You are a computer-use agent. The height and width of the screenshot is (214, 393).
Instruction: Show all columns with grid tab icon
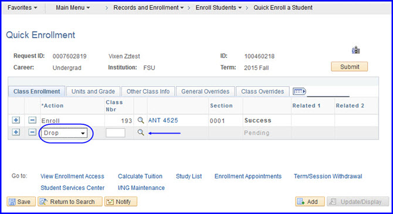click(x=299, y=91)
